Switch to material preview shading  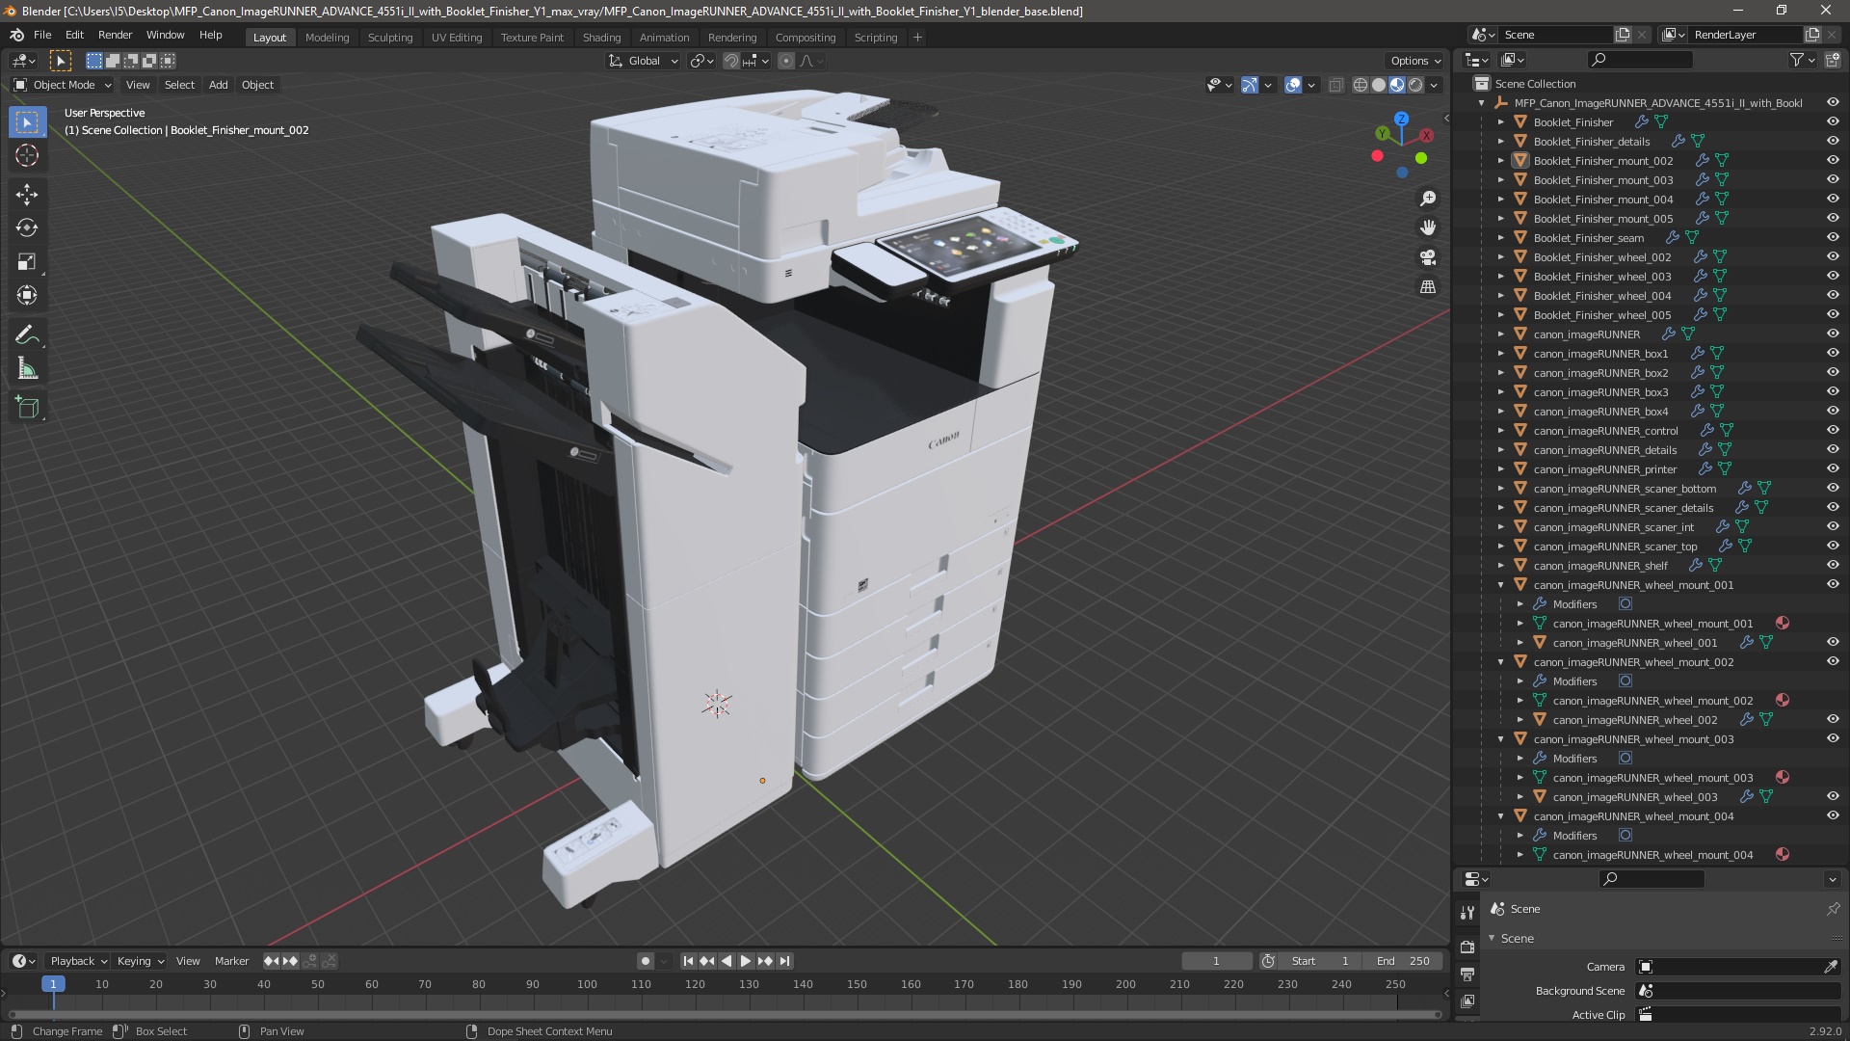pyautogui.click(x=1397, y=85)
